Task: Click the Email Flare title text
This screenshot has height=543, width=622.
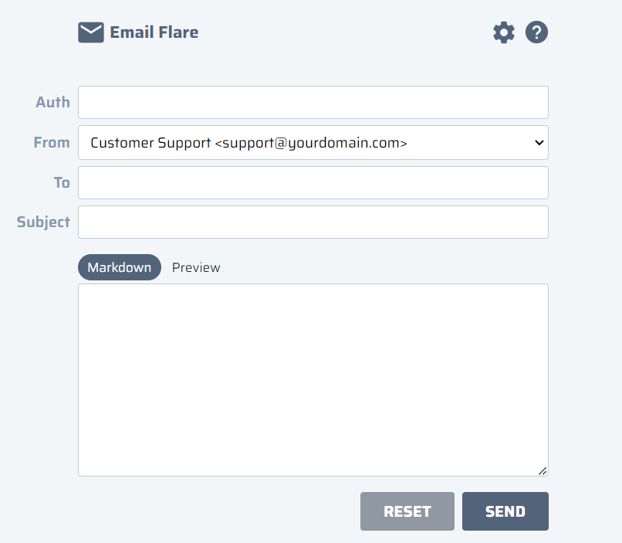Action: tap(154, 32)
